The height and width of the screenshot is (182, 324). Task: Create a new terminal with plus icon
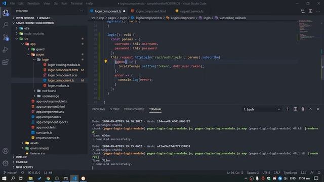288,109
